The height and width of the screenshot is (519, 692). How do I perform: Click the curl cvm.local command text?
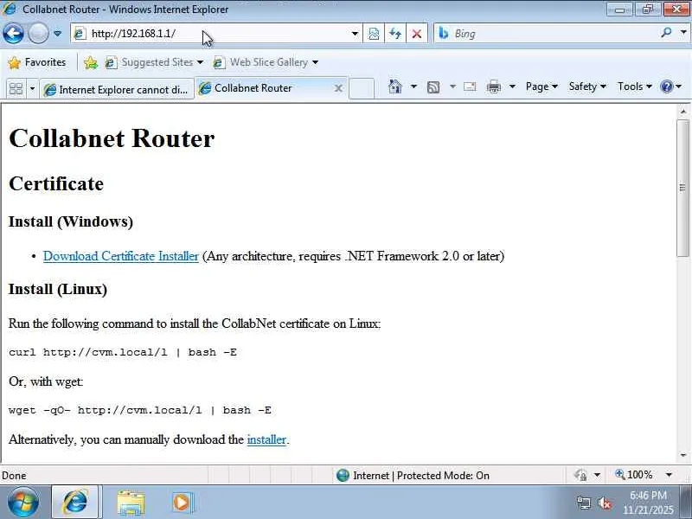123,352
